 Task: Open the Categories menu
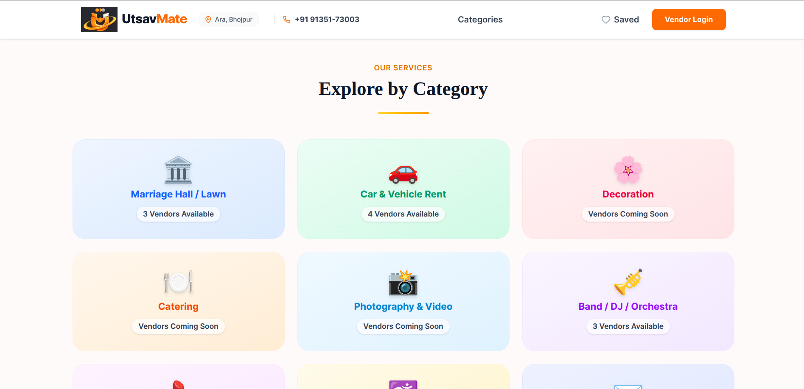[x=480, y=19]
